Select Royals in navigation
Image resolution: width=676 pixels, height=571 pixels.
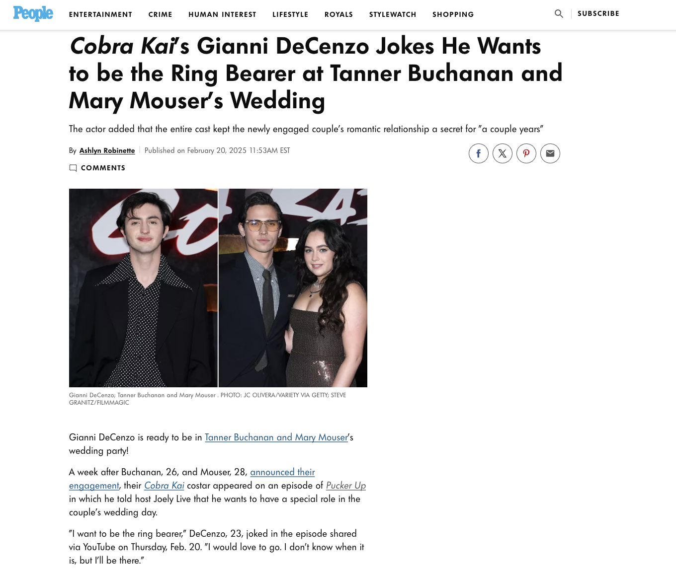338,14
